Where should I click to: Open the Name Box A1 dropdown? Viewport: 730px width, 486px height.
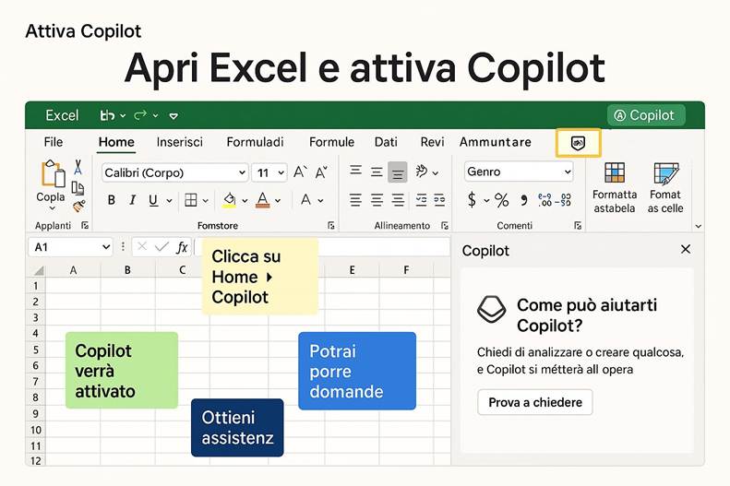coord(106,247)
